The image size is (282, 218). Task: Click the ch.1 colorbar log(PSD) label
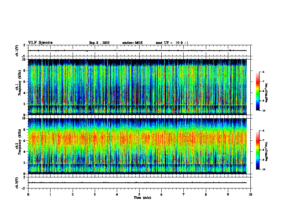tap(267, 93)
